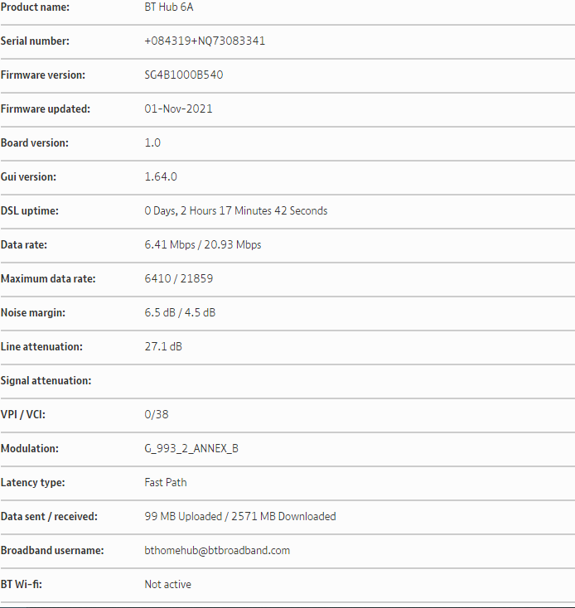Click the line attenuation value 27.1 dB

tap(163, 346)
